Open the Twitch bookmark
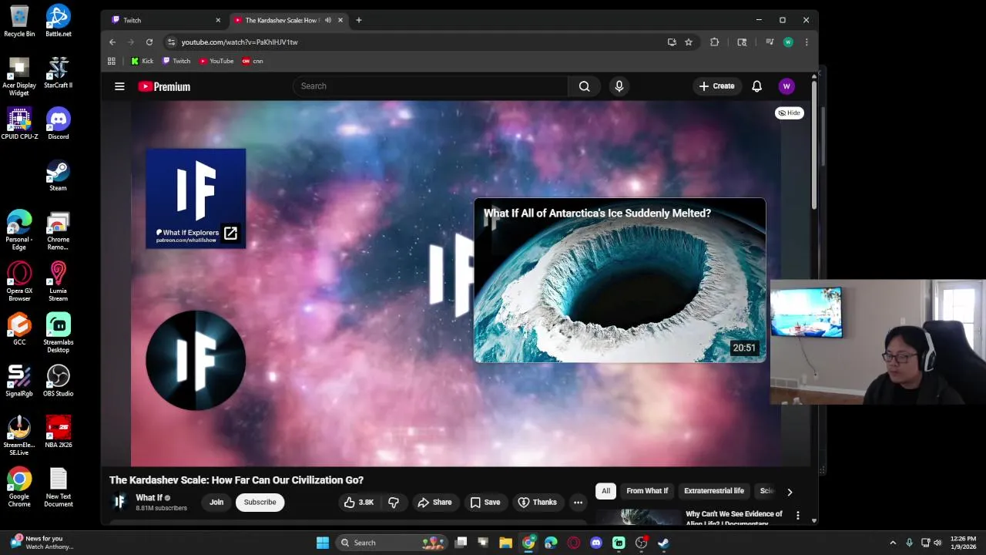 [x=176, y=61]
